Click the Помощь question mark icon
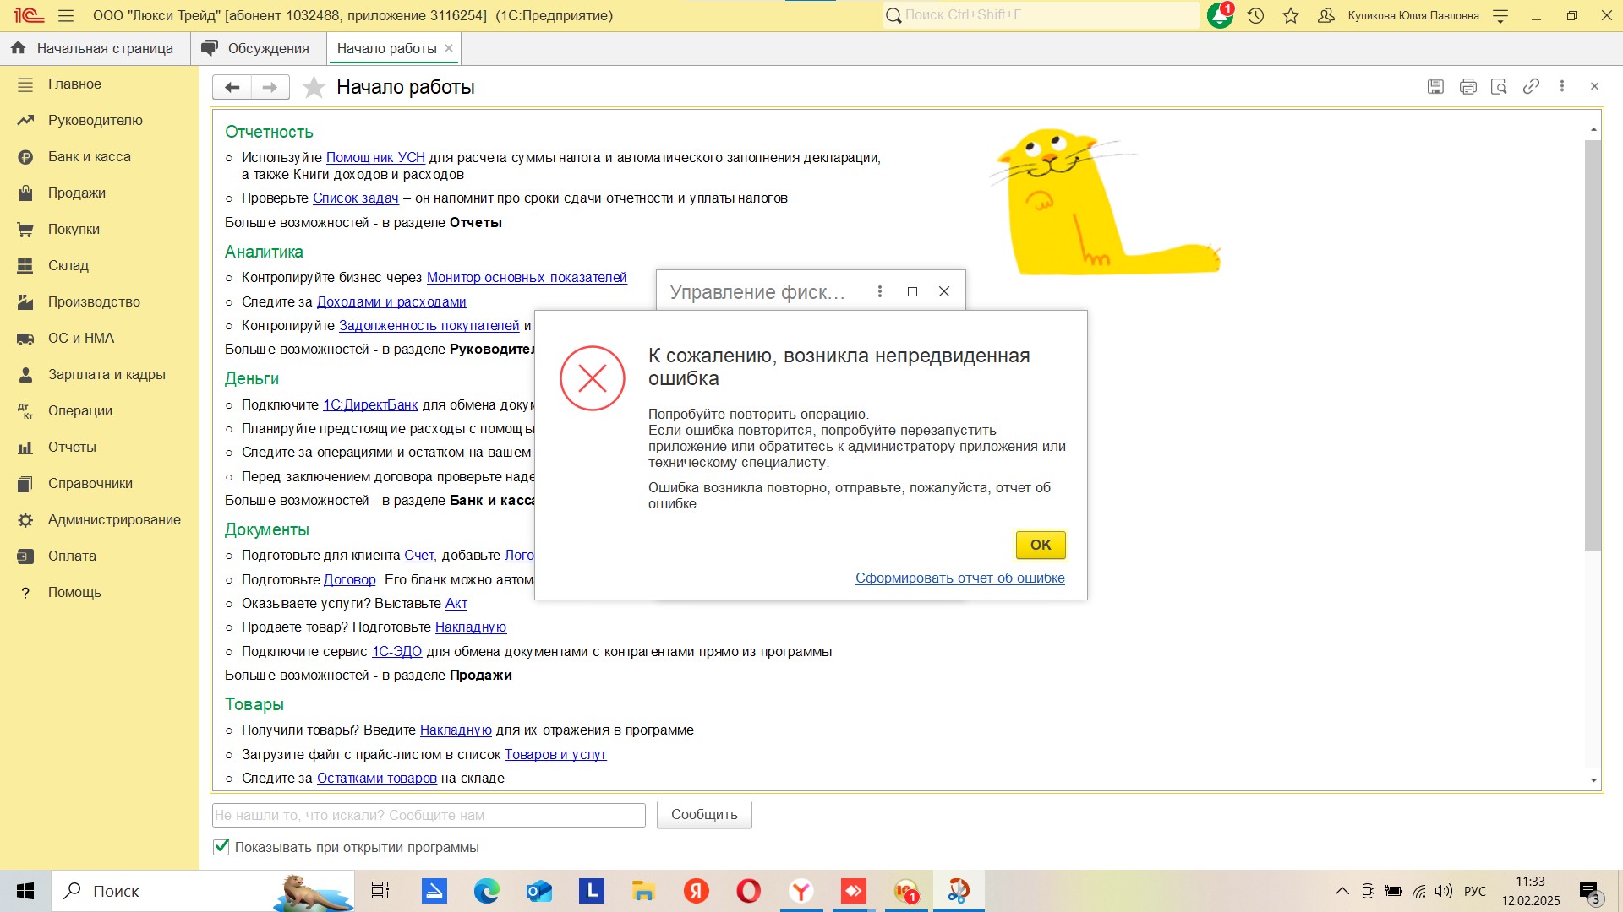 [25, 592]
